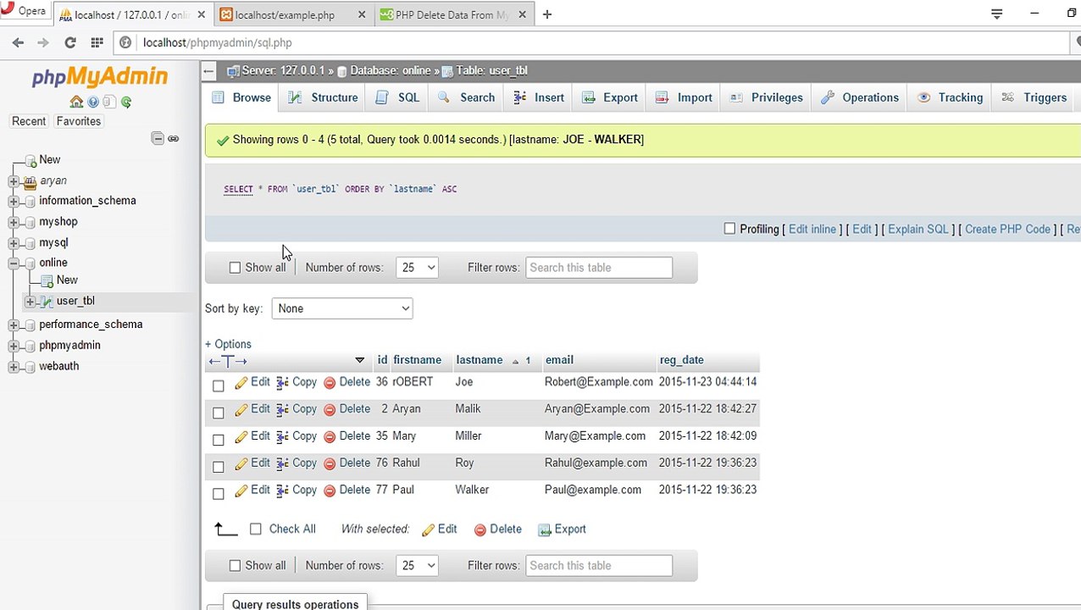This screenshot has height=610, width=1081.
Task: Click the full texts toggle arrows icon
Action: [228, 361]
